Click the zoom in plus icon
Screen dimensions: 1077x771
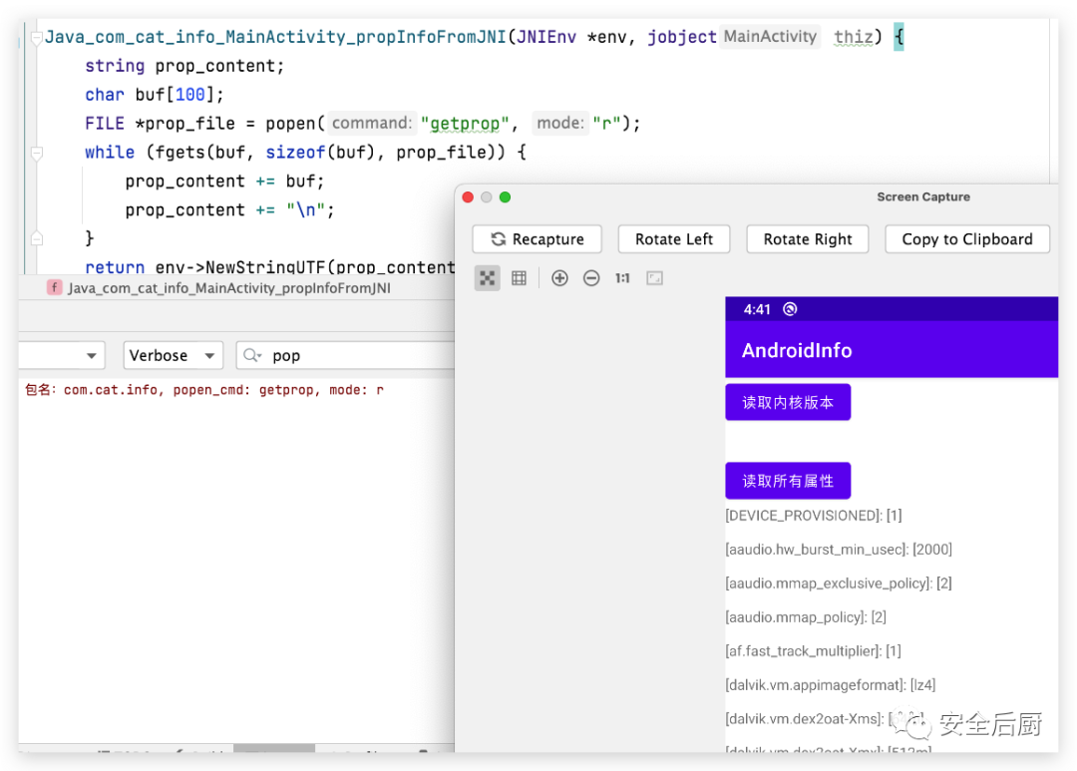coord(559,278)
